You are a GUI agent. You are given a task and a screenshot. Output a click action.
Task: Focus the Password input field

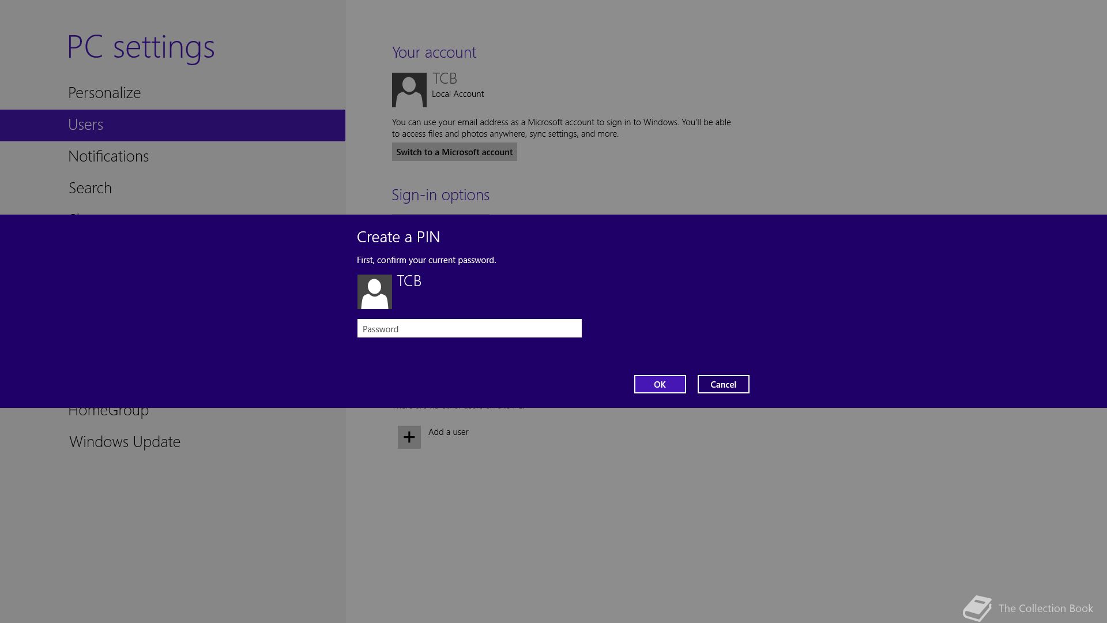(x=469, y=328)
